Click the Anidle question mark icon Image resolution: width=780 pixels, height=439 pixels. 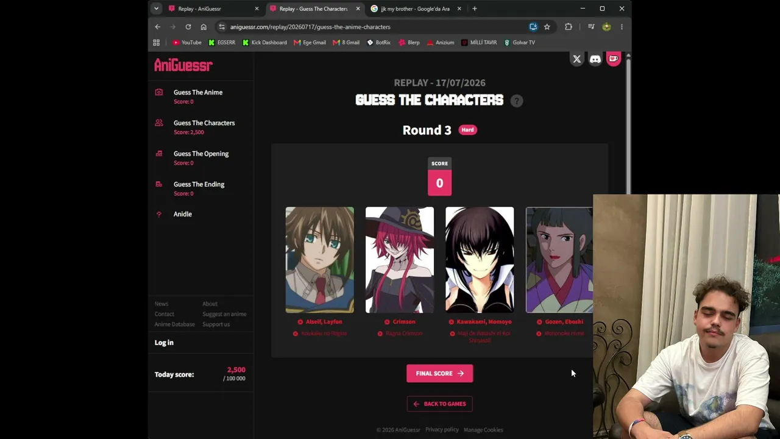159,214
